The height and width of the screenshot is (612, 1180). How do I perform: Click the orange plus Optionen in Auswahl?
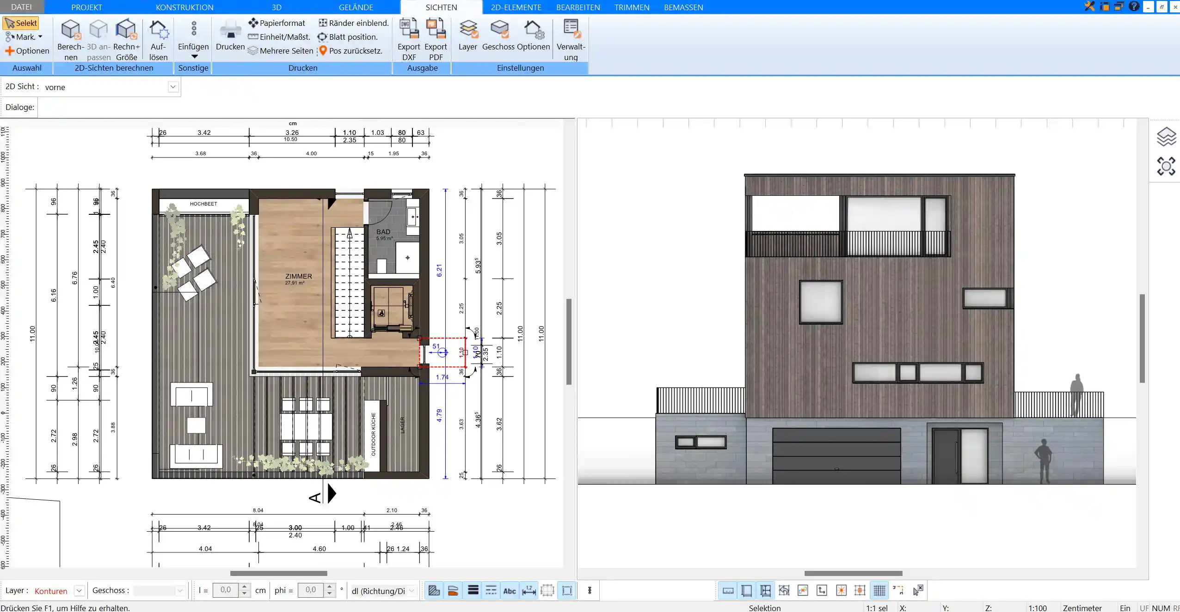pyautogui.click(x=27, y=51)
